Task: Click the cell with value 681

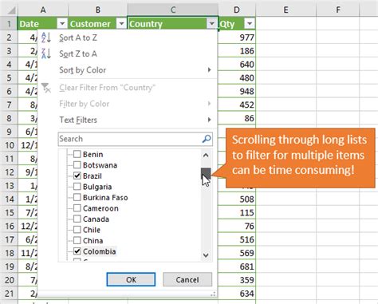Action: pos(237,266)
